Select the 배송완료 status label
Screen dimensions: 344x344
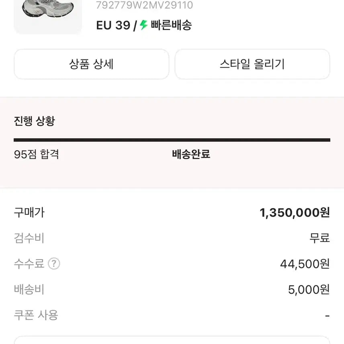[191, 154]
